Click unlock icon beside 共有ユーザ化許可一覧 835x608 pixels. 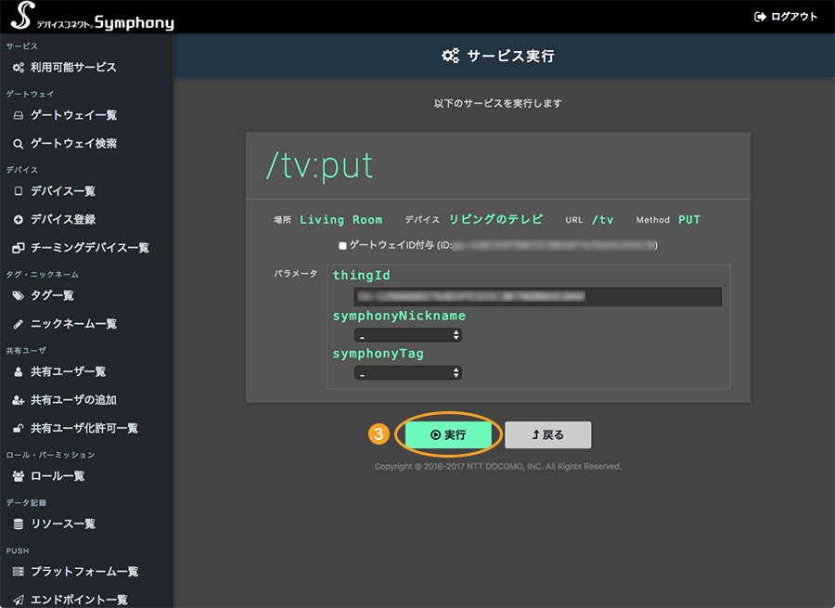pyautogui.click(x=19, y=429)
